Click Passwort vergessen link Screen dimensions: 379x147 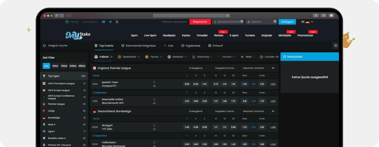tap(174, 22)
